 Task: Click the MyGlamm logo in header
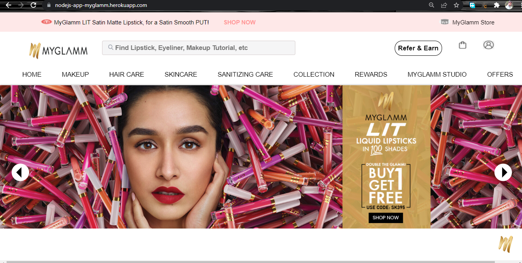(58, 51)
